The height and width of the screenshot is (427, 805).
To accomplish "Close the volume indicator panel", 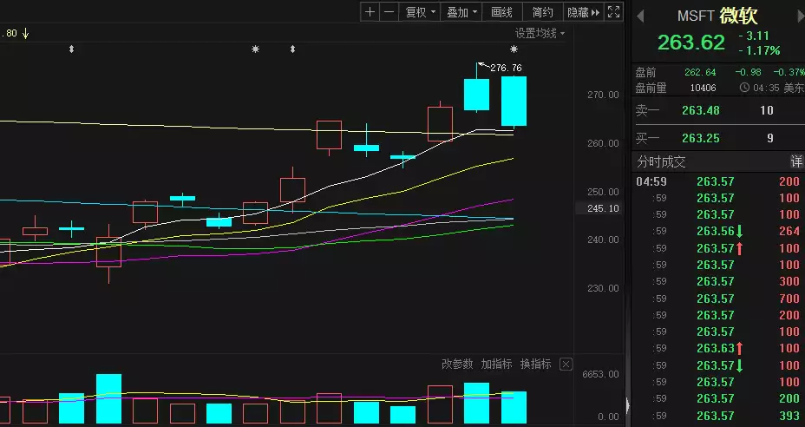I will point(566,364).
